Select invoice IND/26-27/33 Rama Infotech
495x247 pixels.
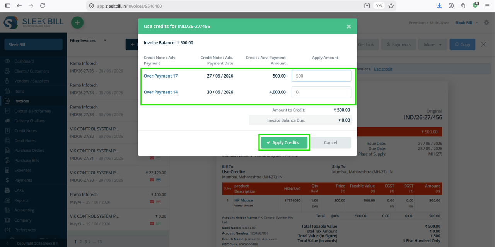click(118, 111)
